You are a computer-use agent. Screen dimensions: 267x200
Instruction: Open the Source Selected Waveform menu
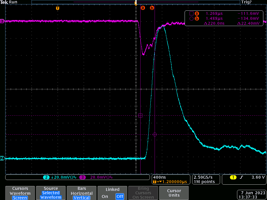[x=51, y=193]
